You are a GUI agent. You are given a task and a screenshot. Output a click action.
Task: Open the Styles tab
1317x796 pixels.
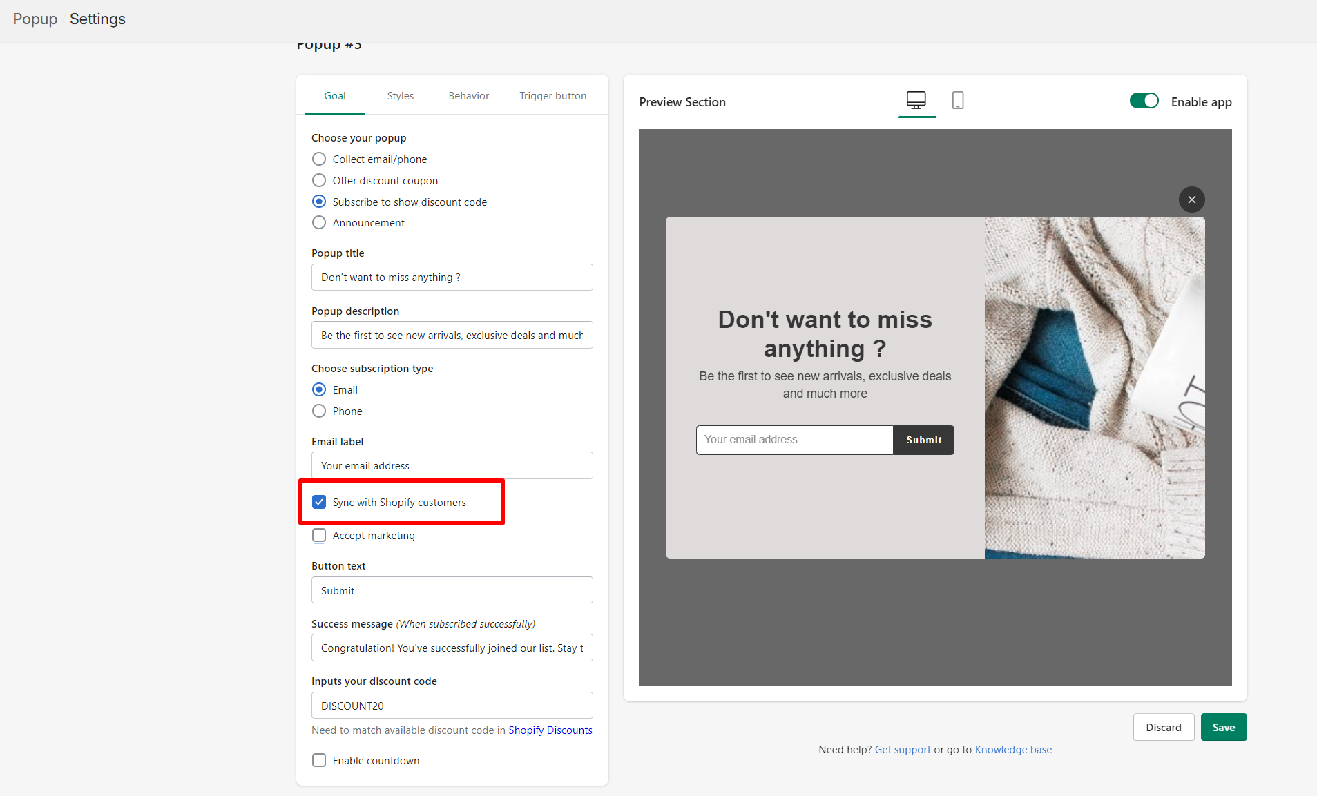[x=401, y=96]
